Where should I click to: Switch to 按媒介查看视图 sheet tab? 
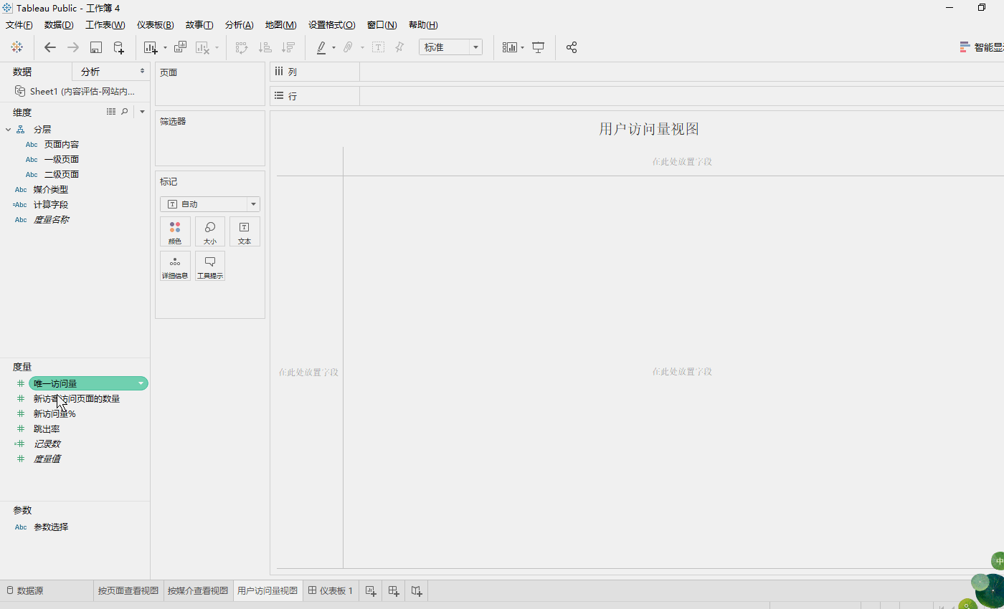(x=198, y=591)
